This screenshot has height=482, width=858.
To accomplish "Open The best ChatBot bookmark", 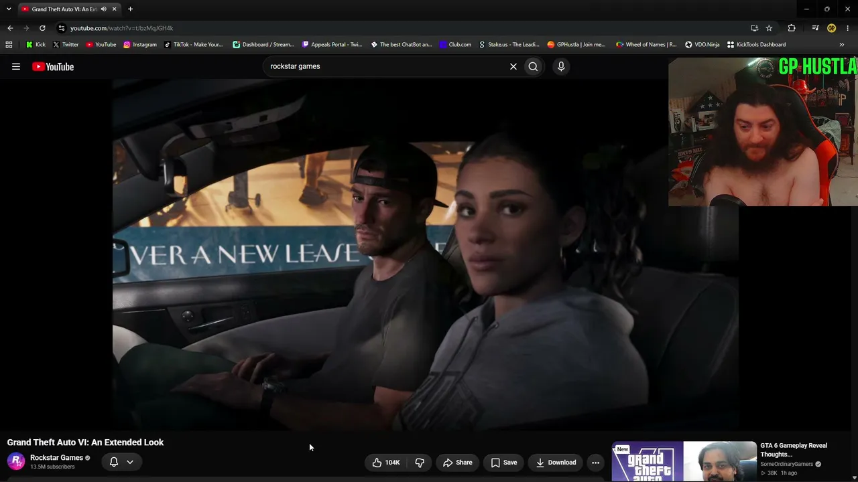I will coord(401,45).
